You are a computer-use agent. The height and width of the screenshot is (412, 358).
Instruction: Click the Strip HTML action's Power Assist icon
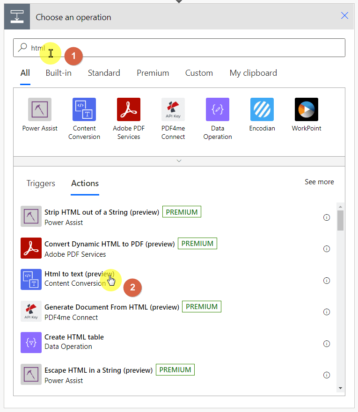pyautogui.click(x=31, y=216)
